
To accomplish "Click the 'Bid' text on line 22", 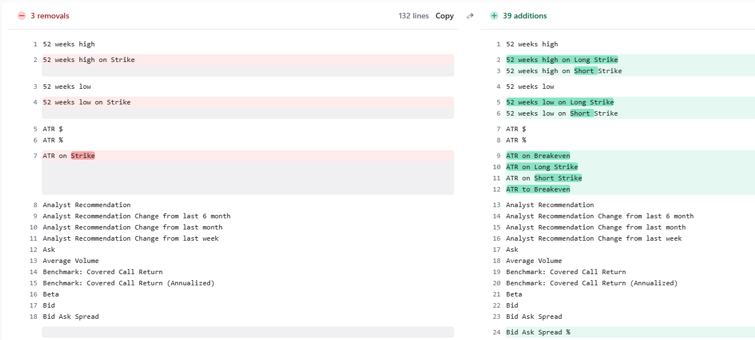I will [x=513, y=305].
